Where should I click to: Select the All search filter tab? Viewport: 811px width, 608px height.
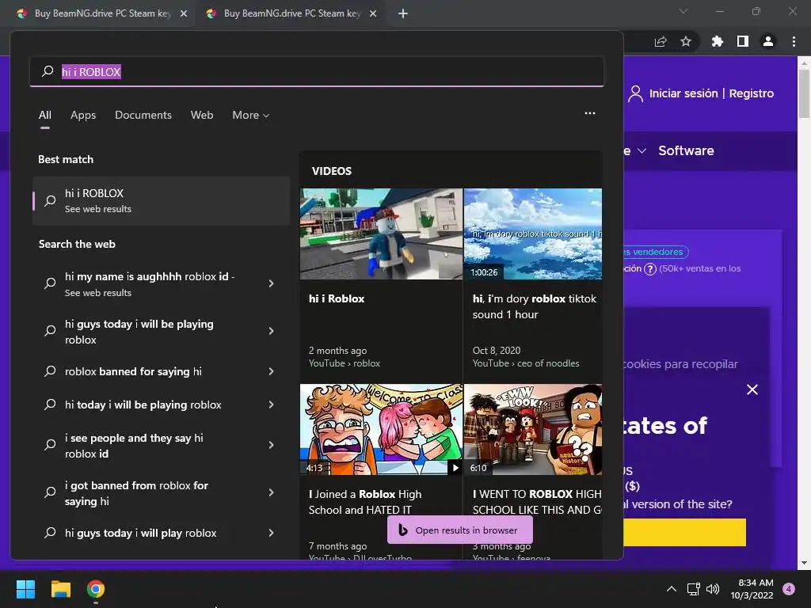(45, 116)
